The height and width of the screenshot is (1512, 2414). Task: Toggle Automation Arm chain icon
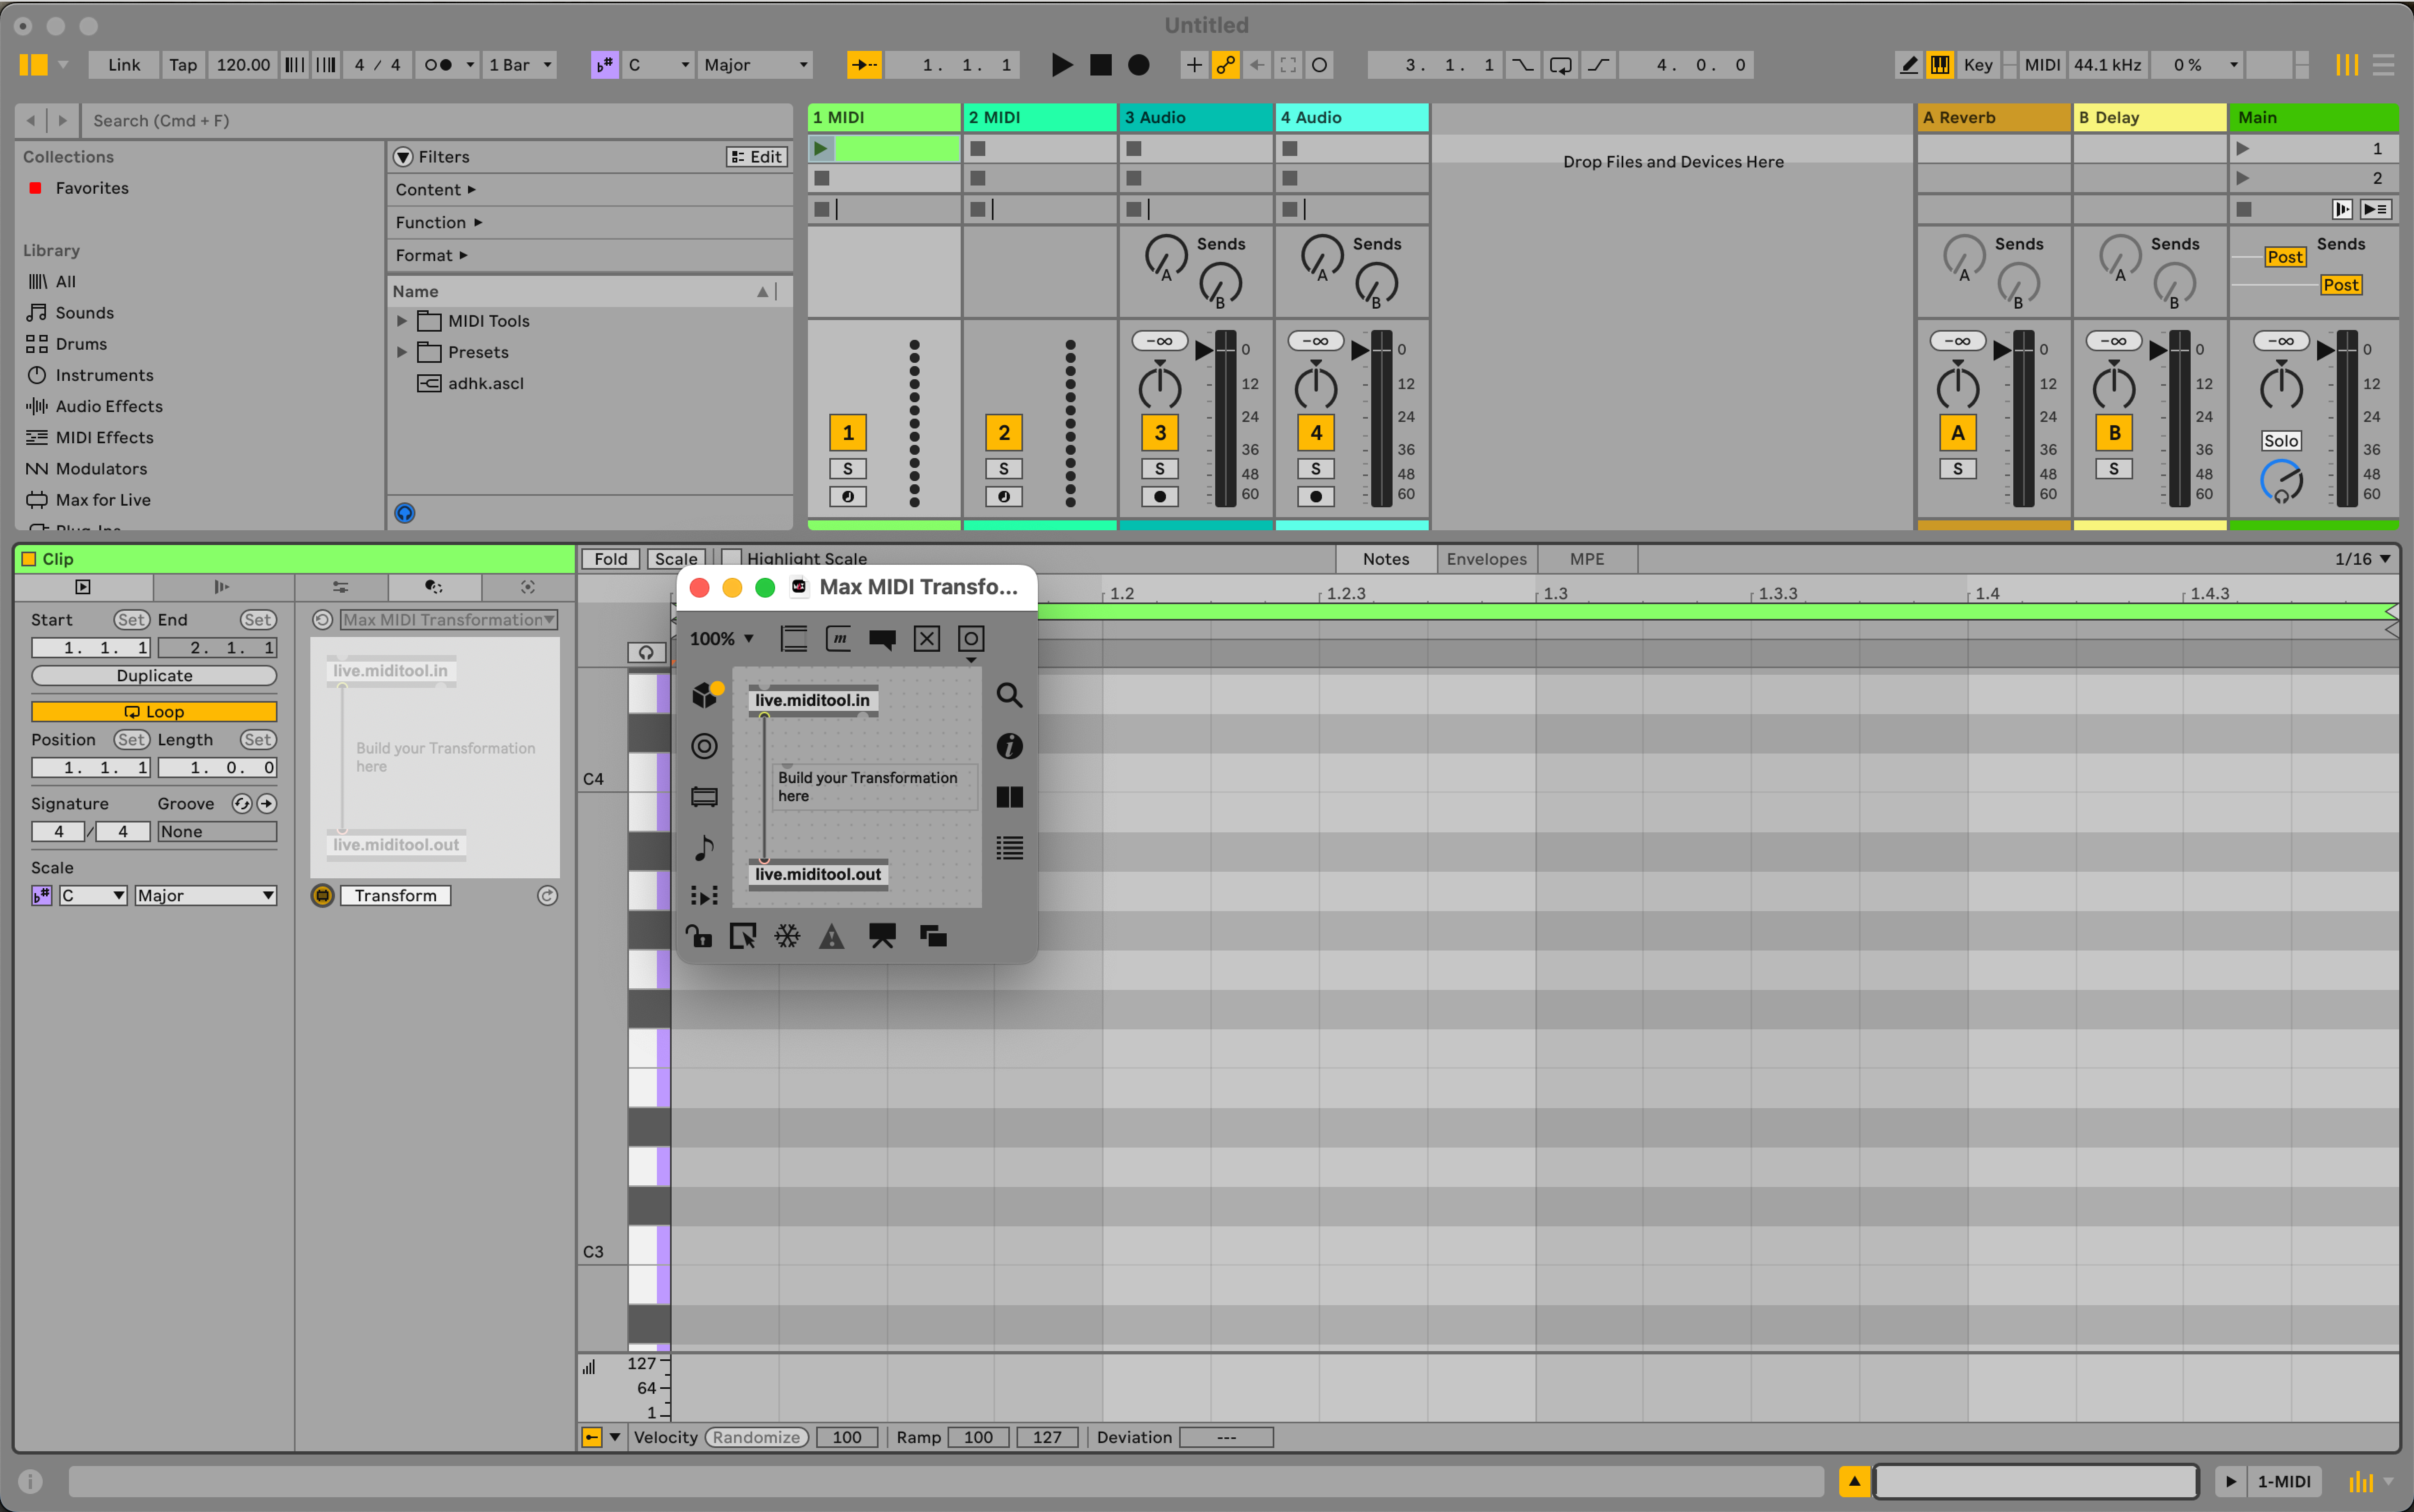1225,65
